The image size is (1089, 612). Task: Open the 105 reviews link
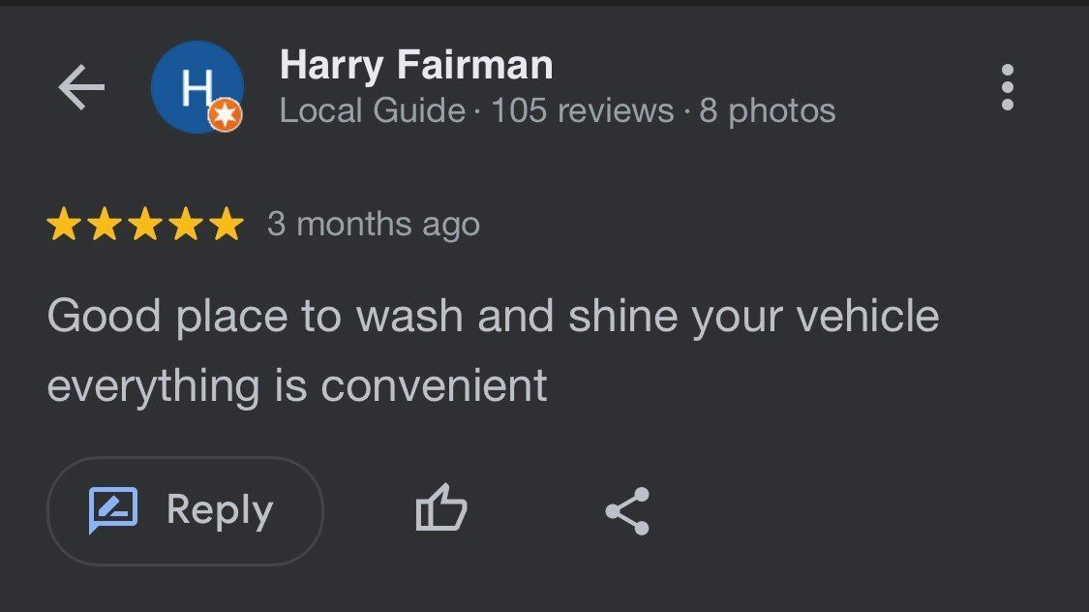tap(582, 110)
